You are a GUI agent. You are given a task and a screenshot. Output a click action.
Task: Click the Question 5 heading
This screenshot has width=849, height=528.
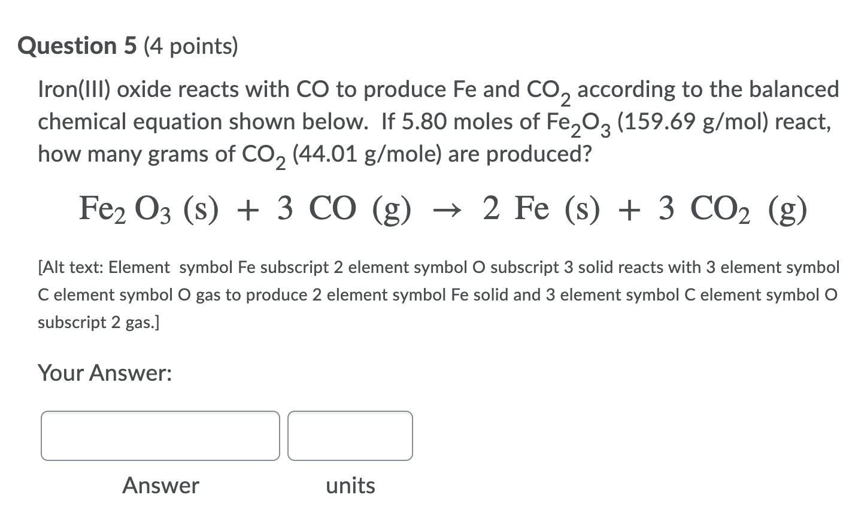click(77, 45)
